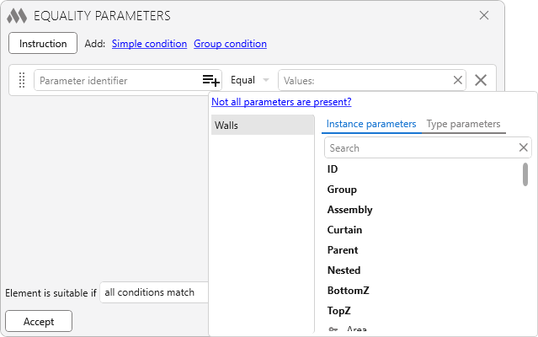Image resolution: width=538 pixels, height=337 pixels.
Task: Remove the condition row with X
Action: click(481, 80)
